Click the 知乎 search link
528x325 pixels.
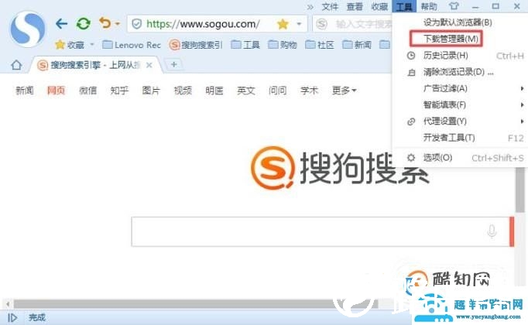tap(119, 91)
